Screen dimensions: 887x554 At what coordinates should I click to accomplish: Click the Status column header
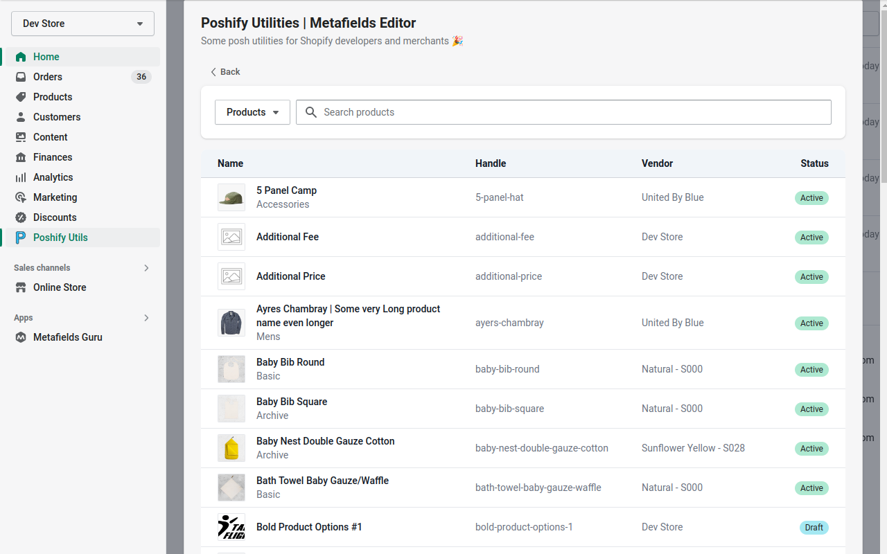pyautogui.click(x=814, y=163)
